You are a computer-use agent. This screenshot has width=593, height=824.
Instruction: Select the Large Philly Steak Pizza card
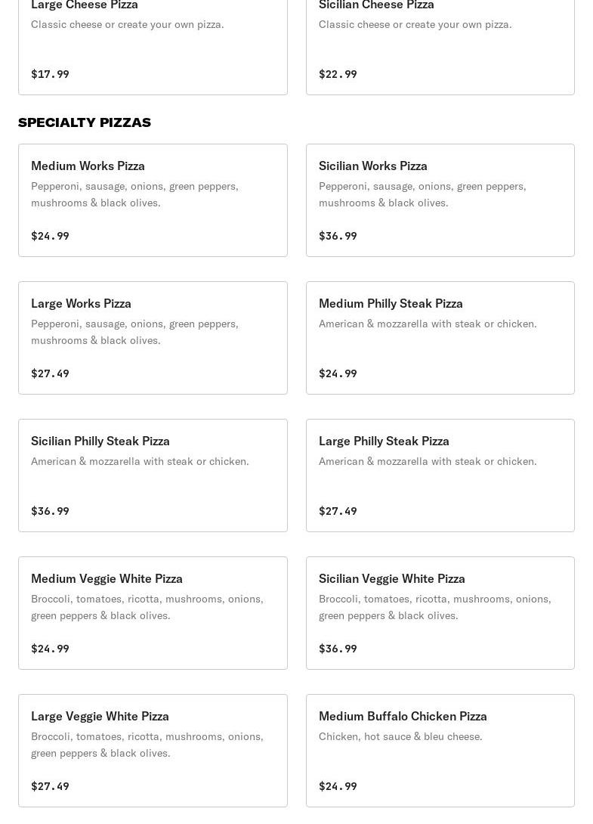(x=440, y=476)
